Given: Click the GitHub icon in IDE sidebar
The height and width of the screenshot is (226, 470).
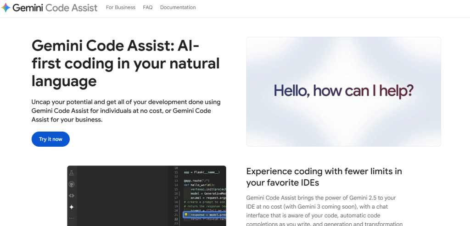Looking at the screenshot, I should (x=71, y=184).
